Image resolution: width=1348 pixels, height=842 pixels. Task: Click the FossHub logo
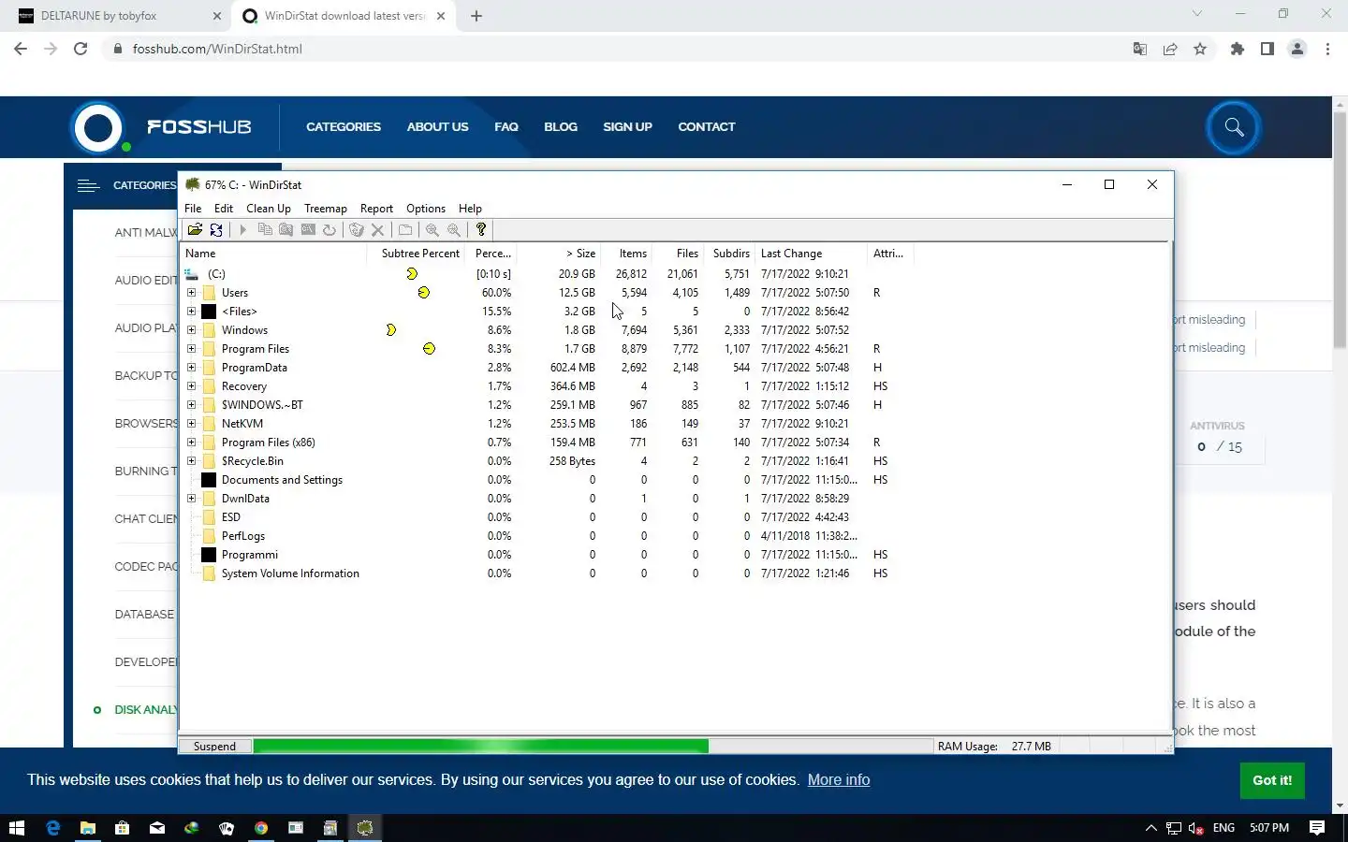tap(161, 127)
